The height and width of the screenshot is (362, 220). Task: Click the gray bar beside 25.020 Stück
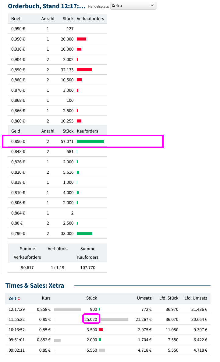point(114,319)
